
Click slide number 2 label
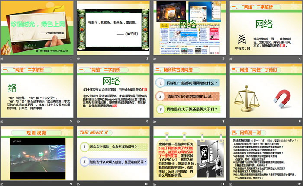coord(147,58)
